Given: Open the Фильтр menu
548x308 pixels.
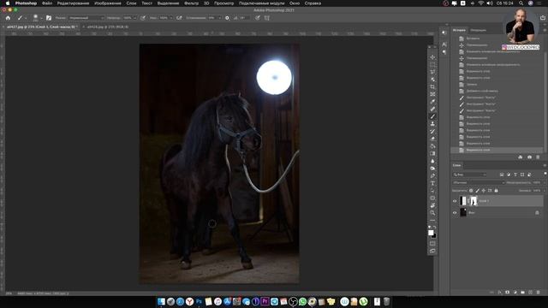Looking at the screenshot, I should 191,3.
